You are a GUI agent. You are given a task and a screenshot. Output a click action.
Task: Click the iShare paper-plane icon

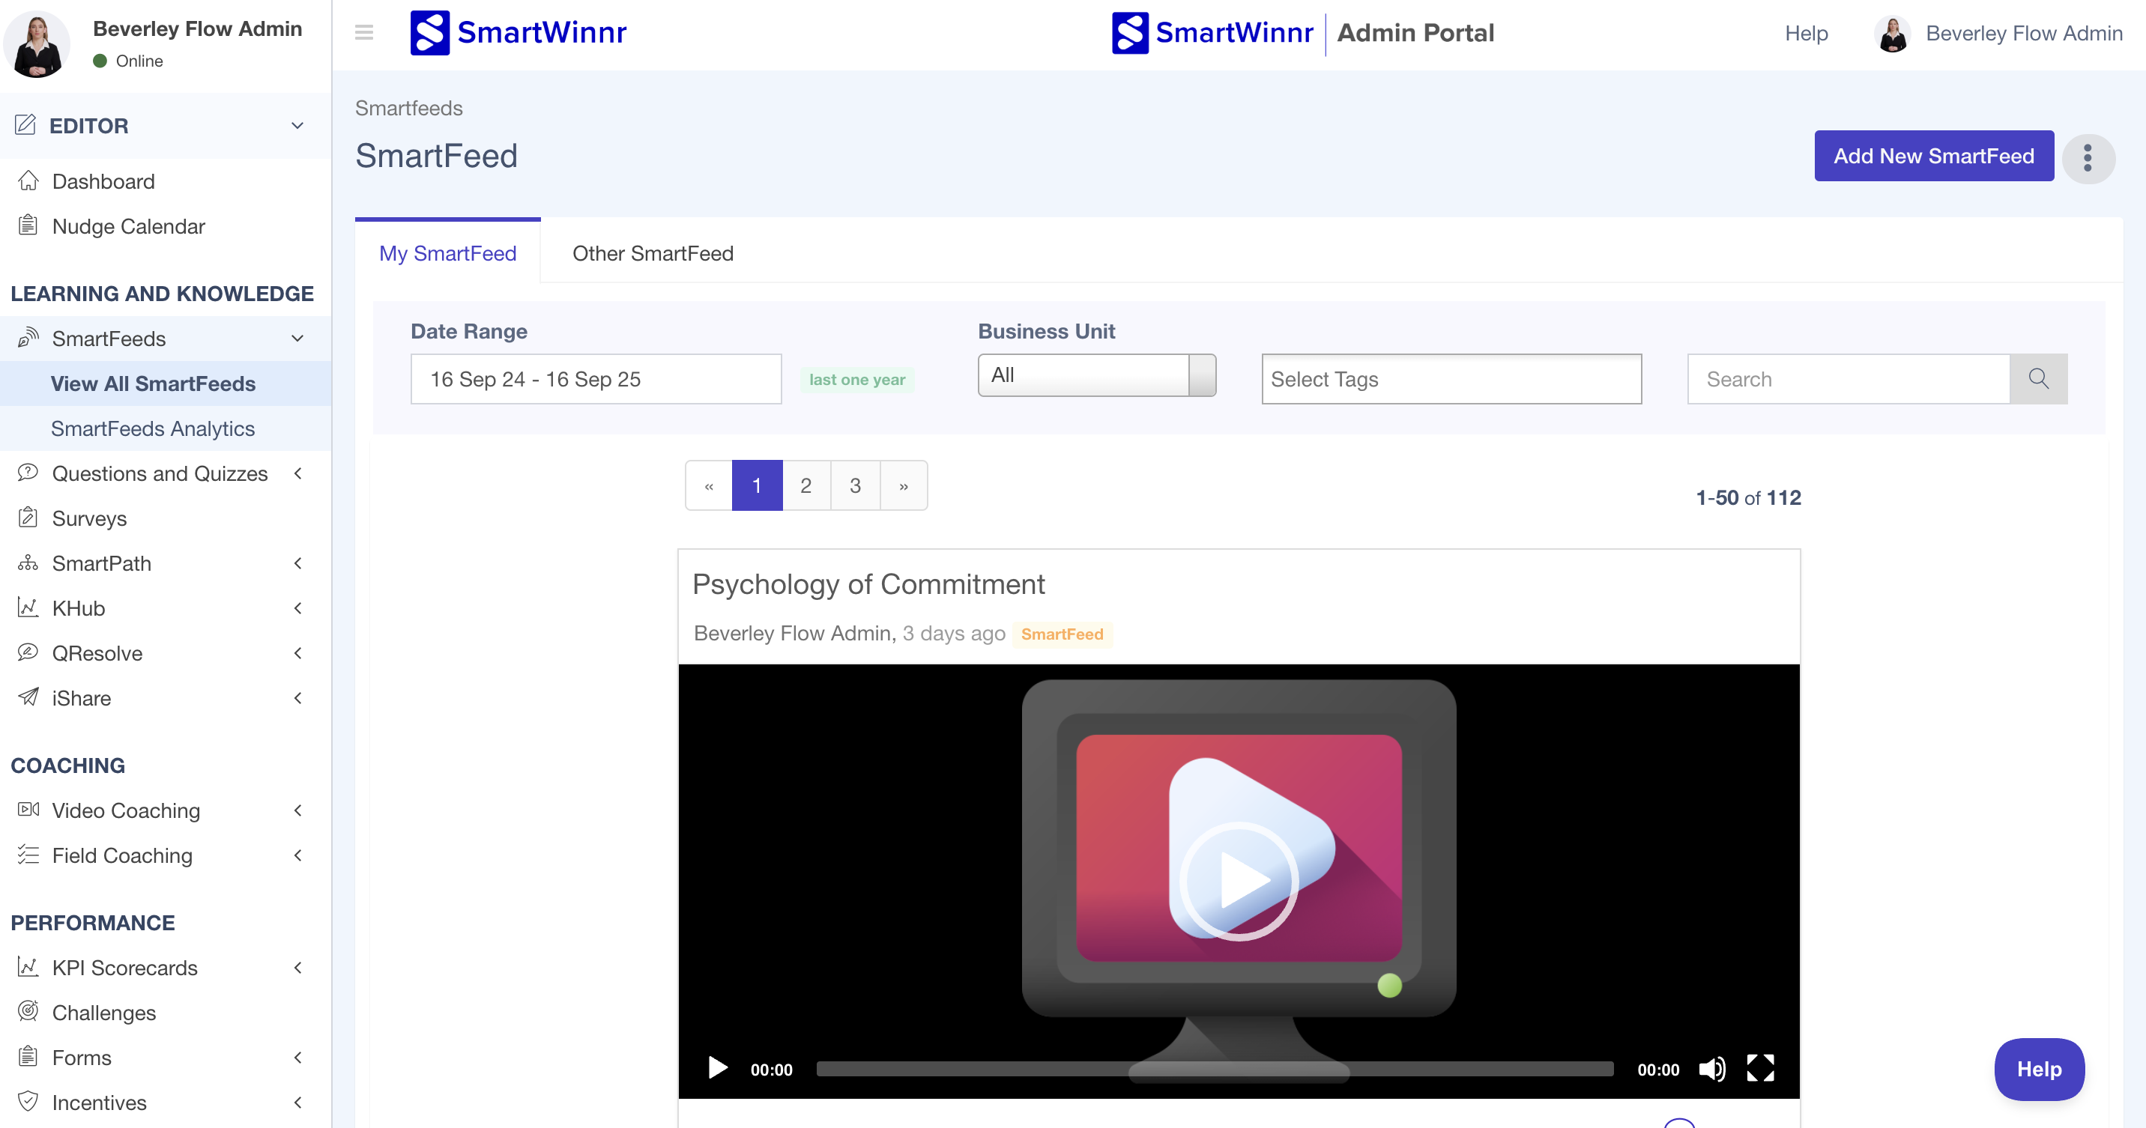coord(28,697)
